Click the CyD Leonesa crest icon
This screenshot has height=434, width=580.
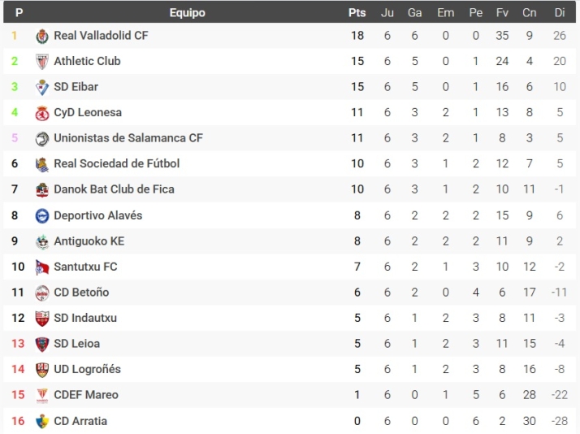(x=42, y=113)
